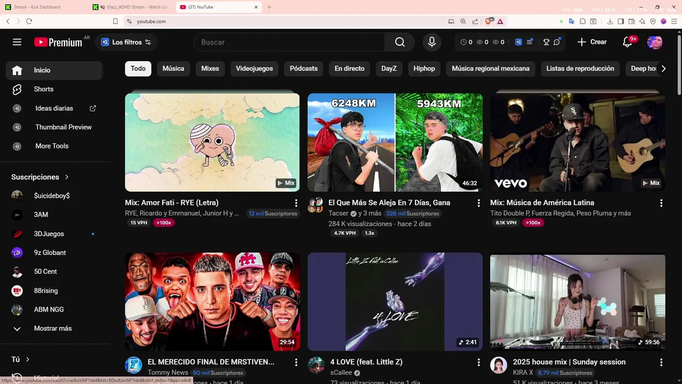Image resolution: width=682 pixels, height=384 pixels.
Task: Open options menu for Mix: Amor Fati
Action: 296,203
